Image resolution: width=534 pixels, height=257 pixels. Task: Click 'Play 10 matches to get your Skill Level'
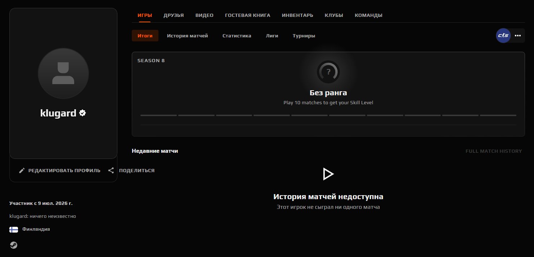(x=328, y=102)
